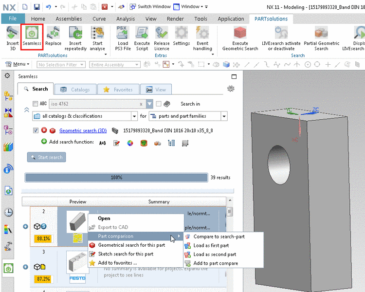
Task: Click the Festo block preview thumbnail
Action: [77, 262]
